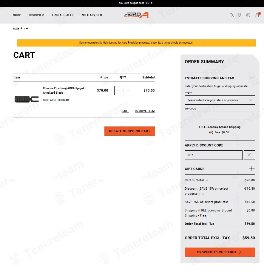Collapse the Discount details chevron
Image resolution: width=264 pixels, height=272 pixels.
pos(203,194)
